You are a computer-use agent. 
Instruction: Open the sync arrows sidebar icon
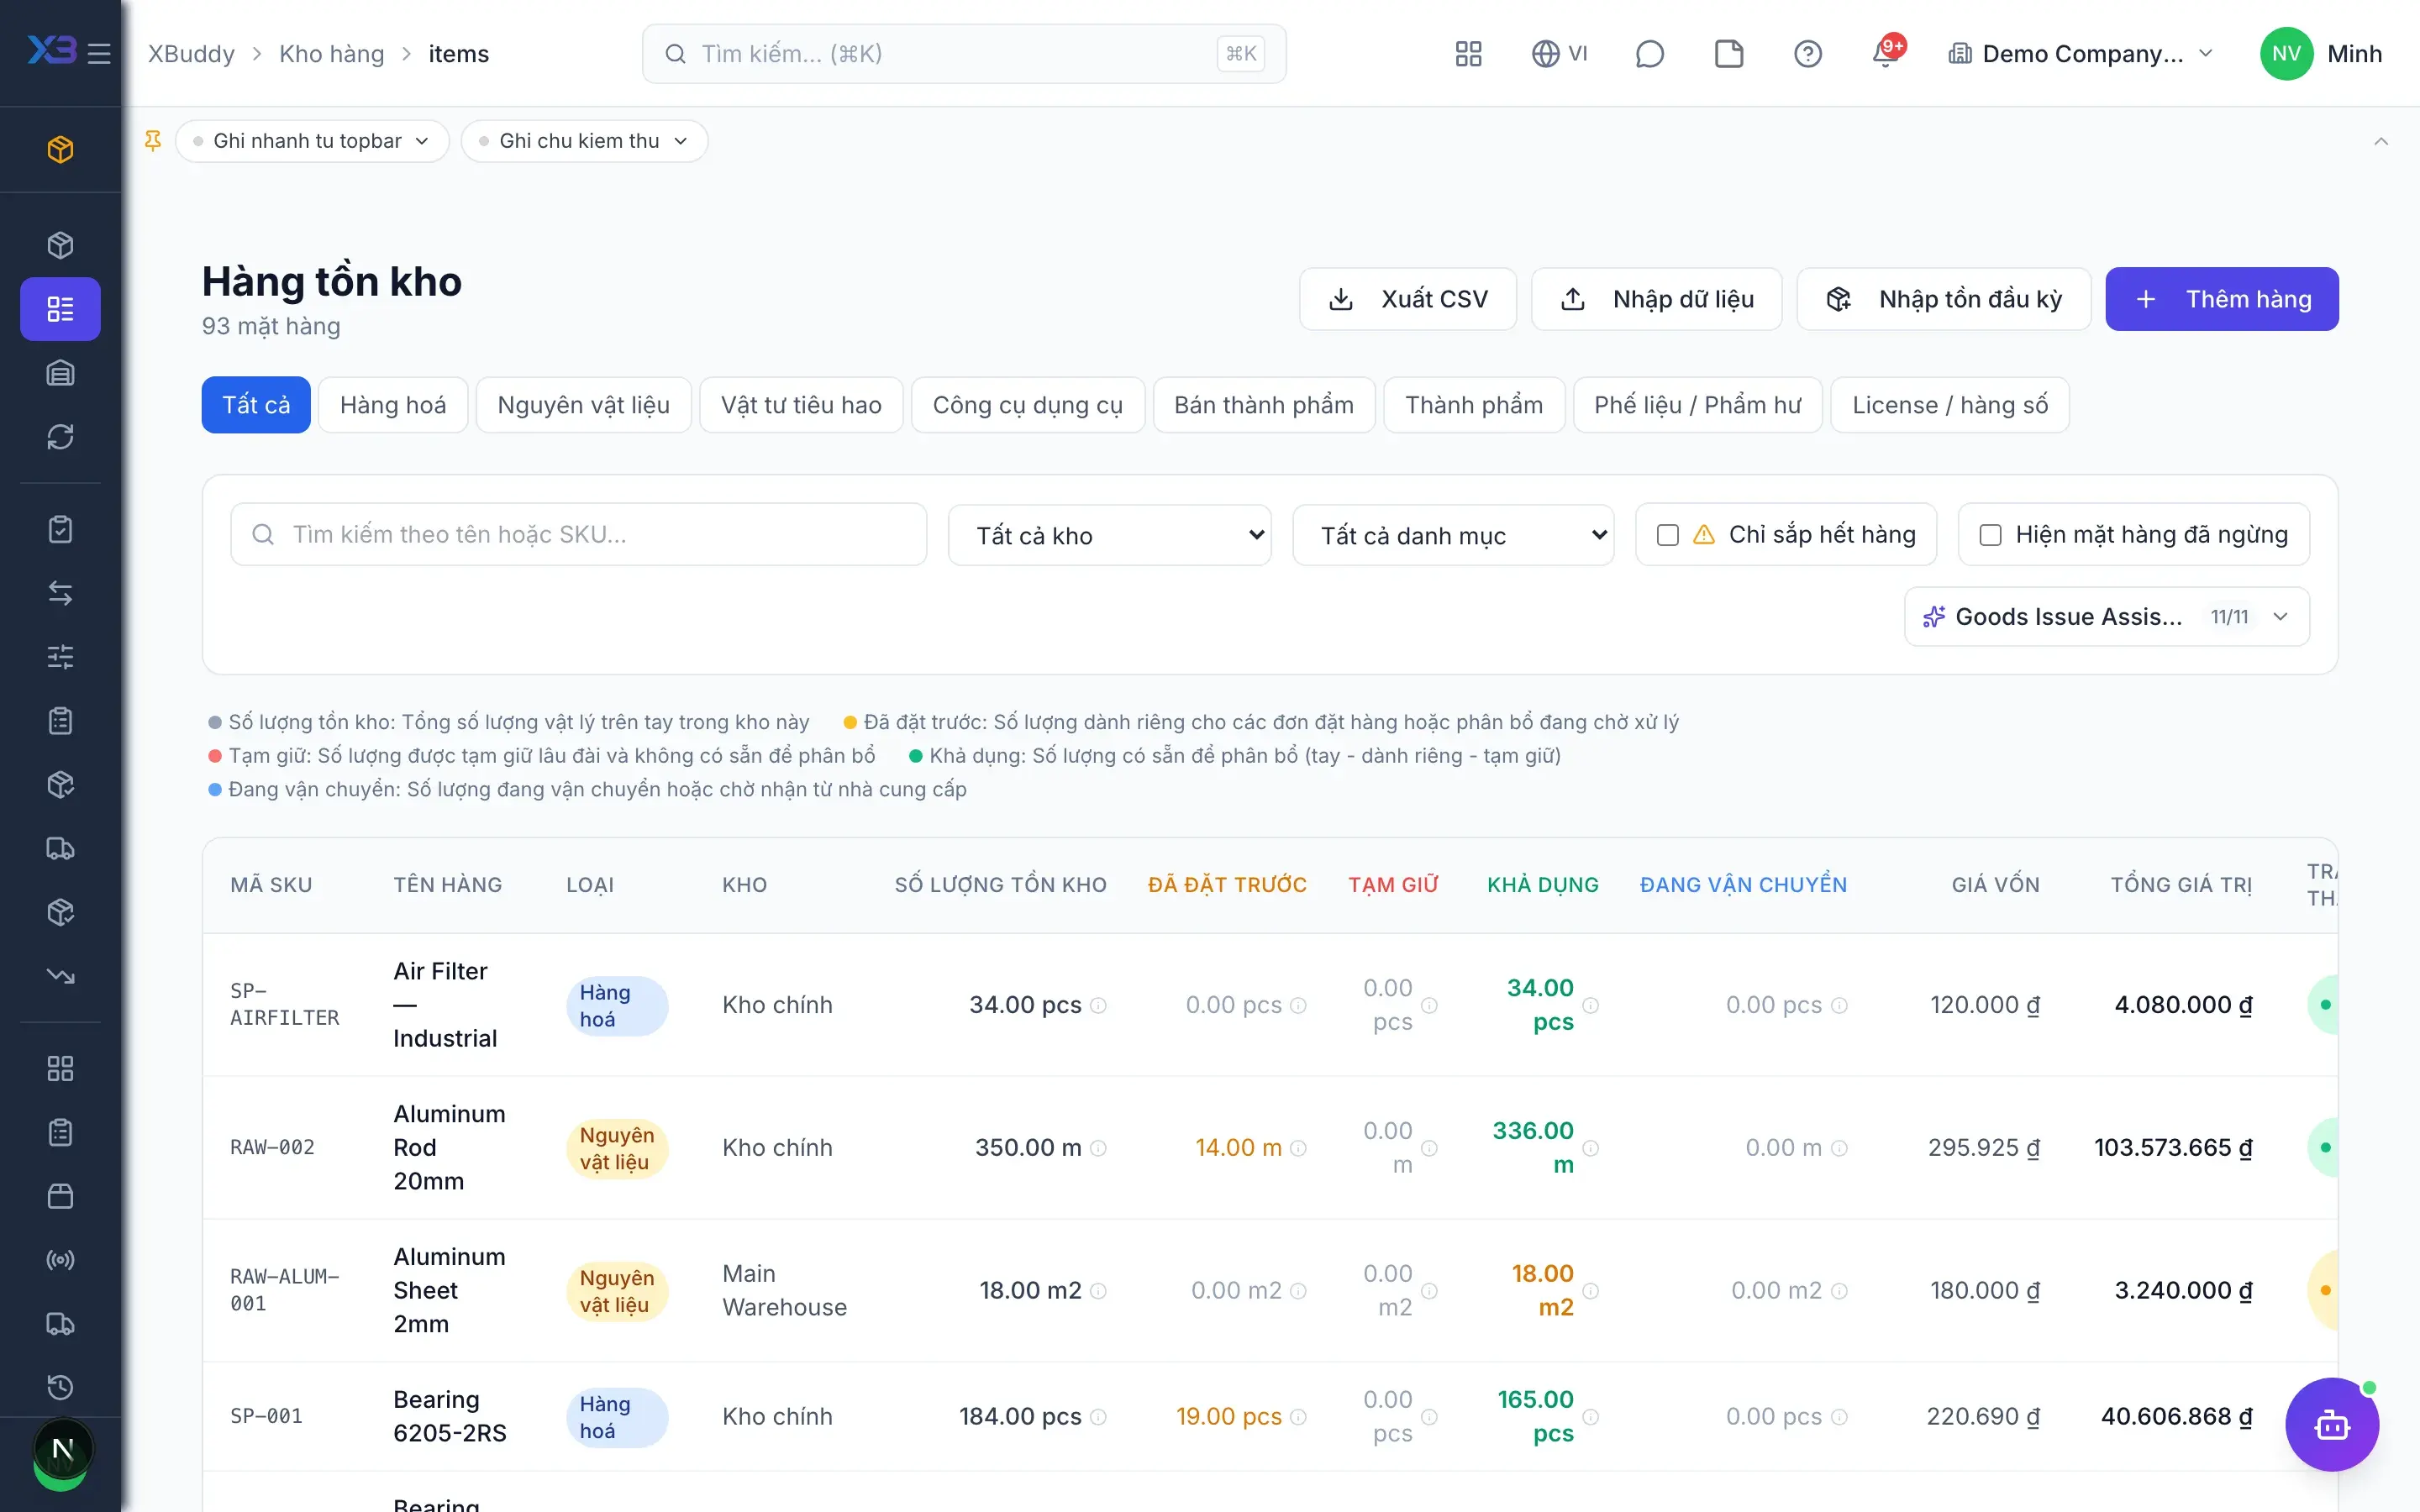coord(60,437)
